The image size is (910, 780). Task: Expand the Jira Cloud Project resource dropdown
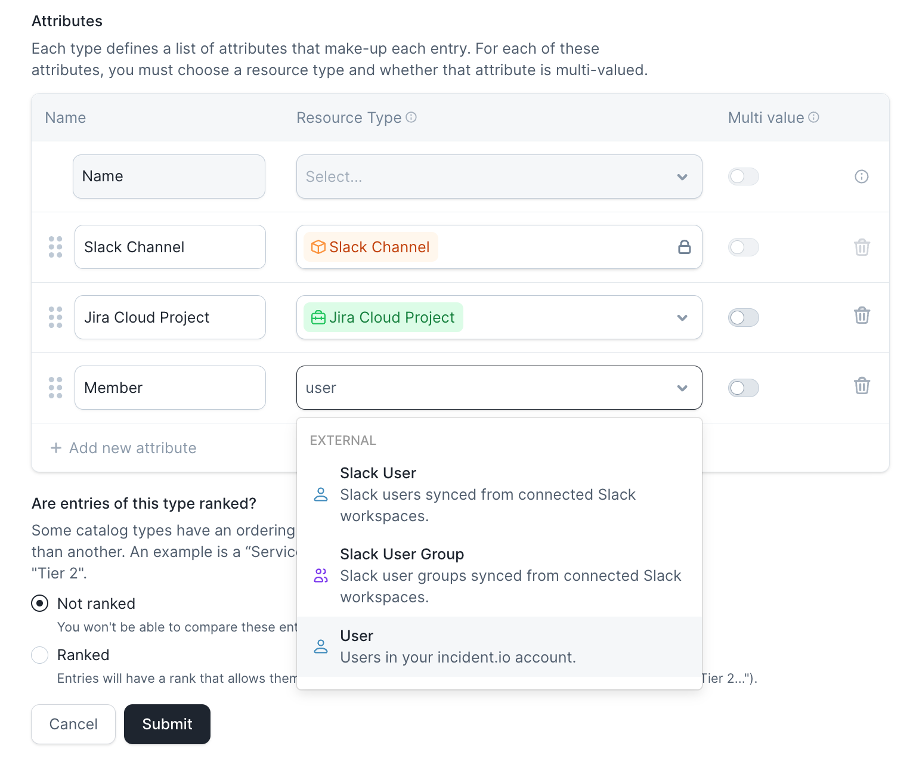coord(682,318)
